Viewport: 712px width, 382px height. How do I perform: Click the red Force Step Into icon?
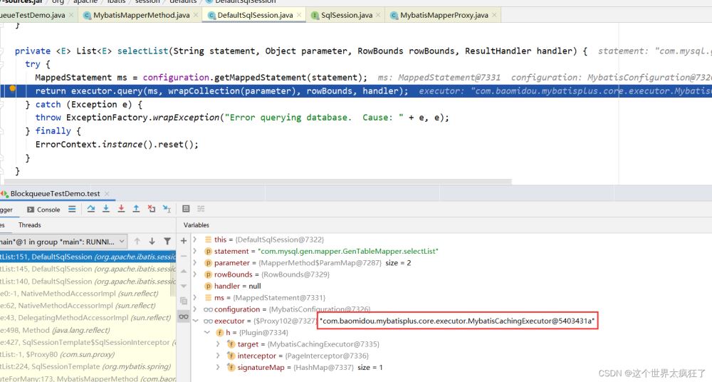121,209
